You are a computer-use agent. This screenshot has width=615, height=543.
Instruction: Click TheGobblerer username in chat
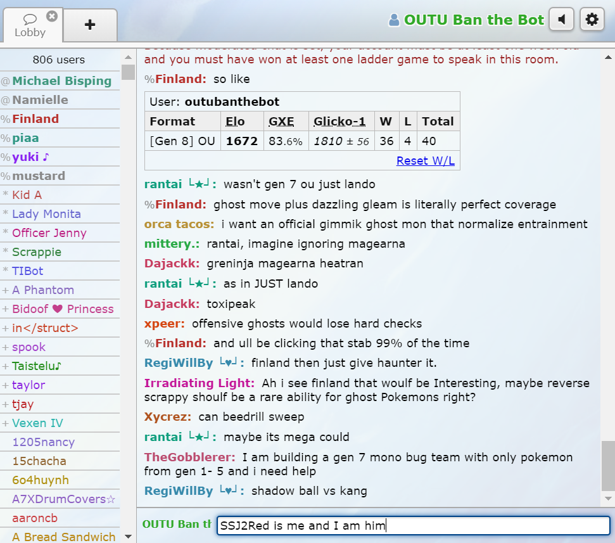[189, 457]
